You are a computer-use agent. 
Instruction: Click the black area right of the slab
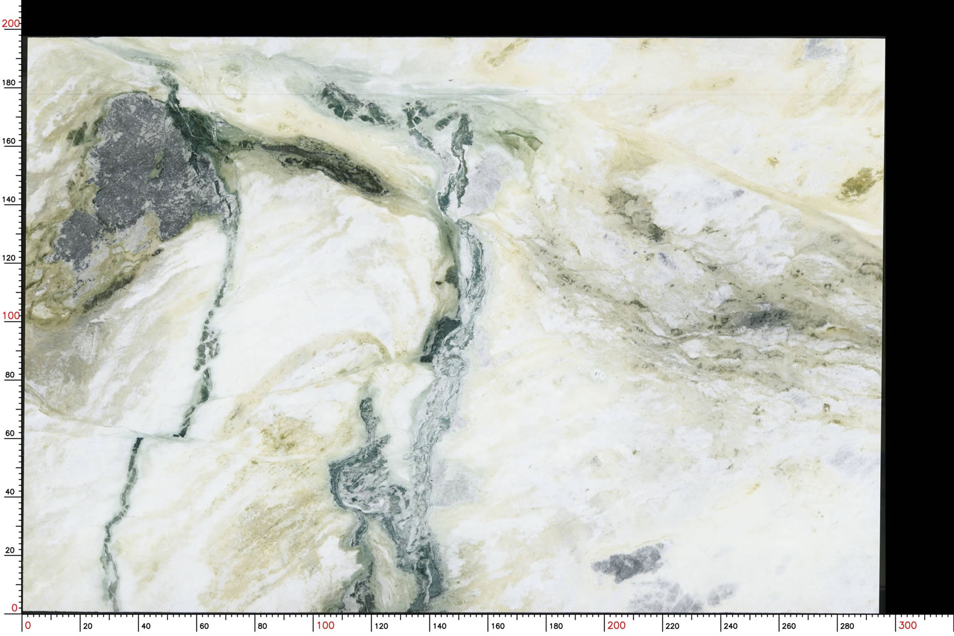919,318
